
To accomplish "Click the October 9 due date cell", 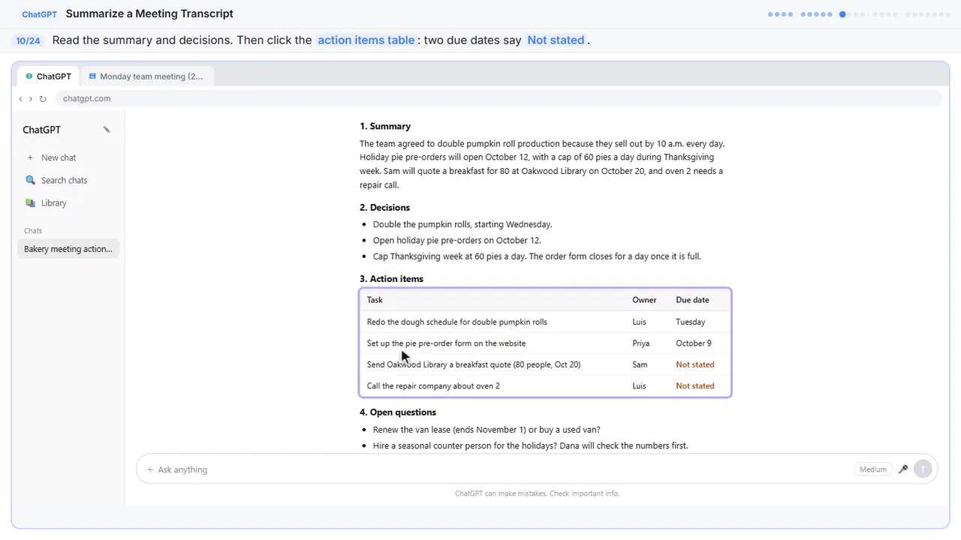I will pyautogui.click(x=694, y=343).
